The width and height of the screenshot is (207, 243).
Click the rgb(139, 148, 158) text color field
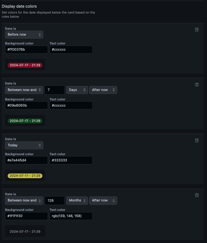[x=71, y=216]
